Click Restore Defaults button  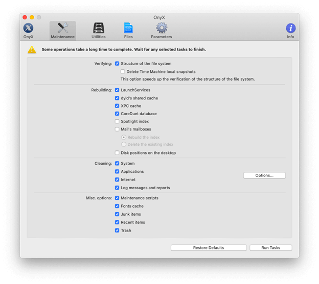point(209,248)
